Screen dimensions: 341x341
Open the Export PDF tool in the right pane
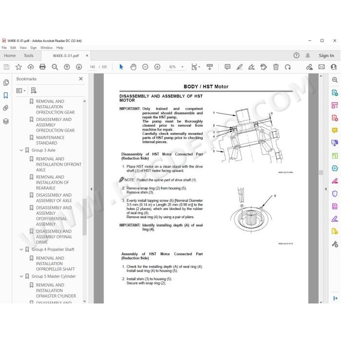pos(335,93)
